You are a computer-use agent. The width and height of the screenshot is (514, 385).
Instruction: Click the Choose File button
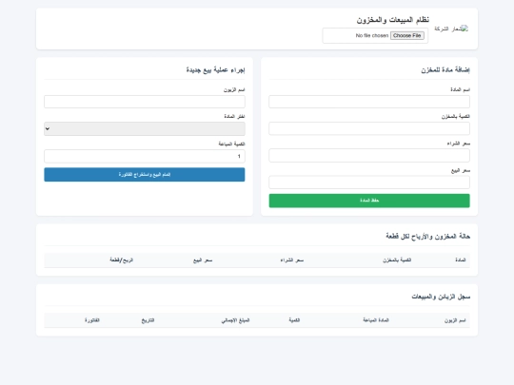click(x=407, y=35)
